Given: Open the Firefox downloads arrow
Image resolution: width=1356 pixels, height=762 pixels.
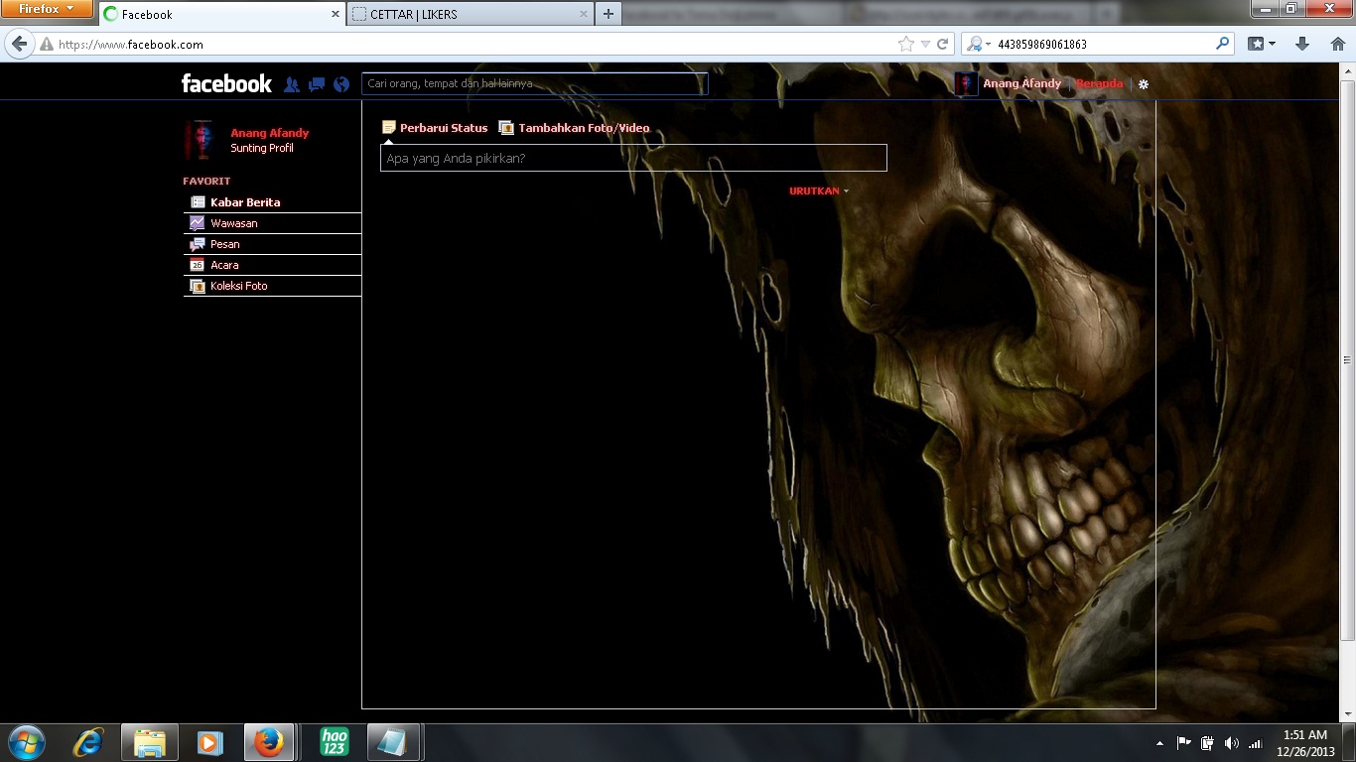Looking at the screenshot, I should coord(1302,44).
